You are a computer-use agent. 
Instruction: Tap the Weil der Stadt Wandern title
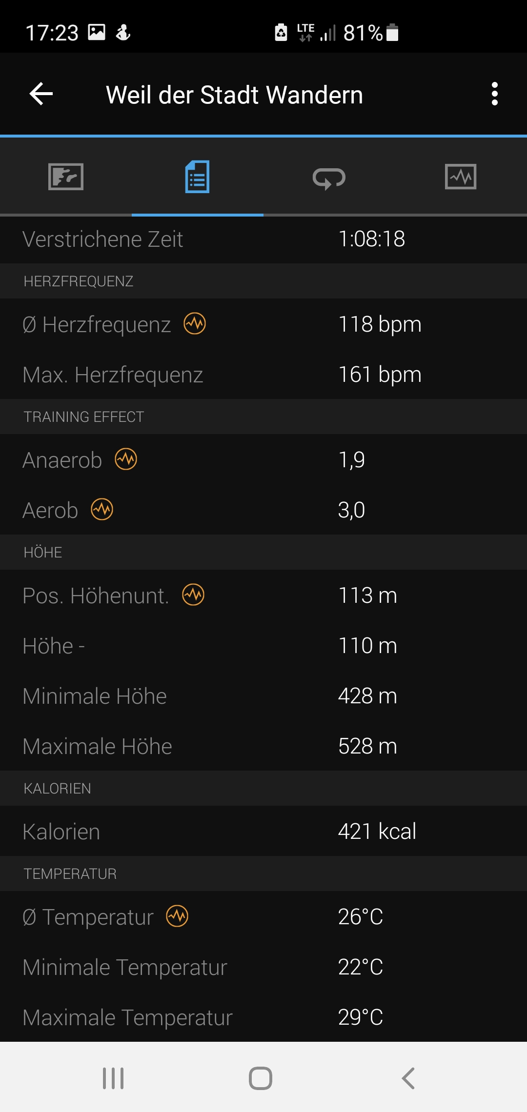(x=235, y=95)
